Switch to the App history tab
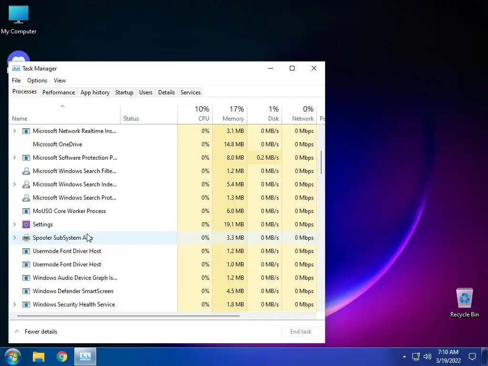Screen dimensions: 488x366 [x=95, y=92]
